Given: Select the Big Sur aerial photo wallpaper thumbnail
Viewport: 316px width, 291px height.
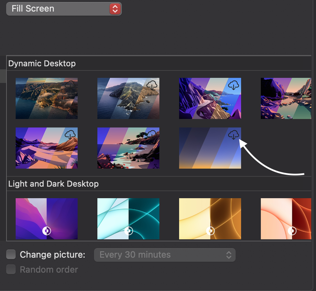Looking at the screenshot, I should (47, 98).
